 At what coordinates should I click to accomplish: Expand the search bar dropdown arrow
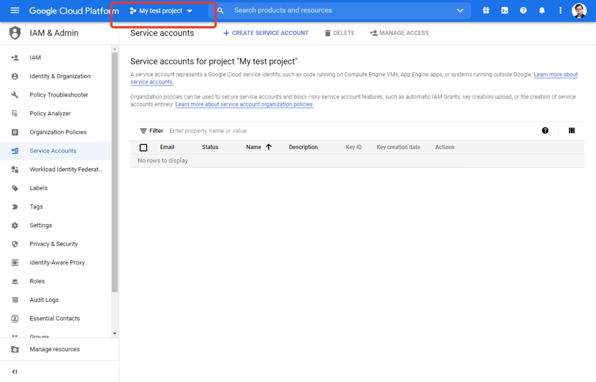click(460, 10)
